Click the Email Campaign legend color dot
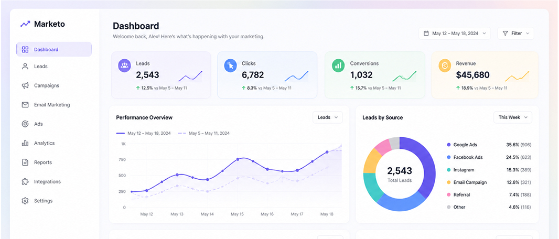The height and width of the screenshot is (239, 559). pos(448,182)
